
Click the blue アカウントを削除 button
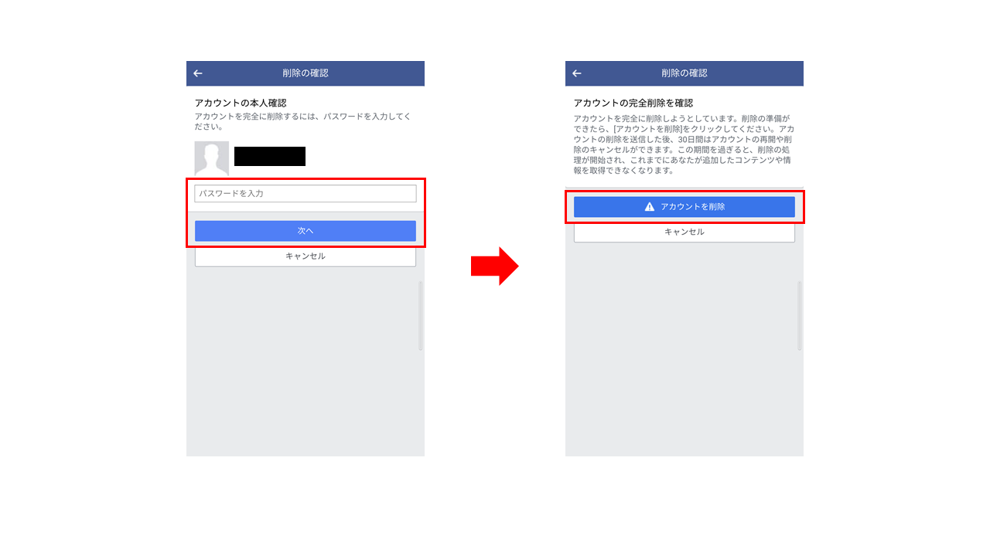coord(684,207)
